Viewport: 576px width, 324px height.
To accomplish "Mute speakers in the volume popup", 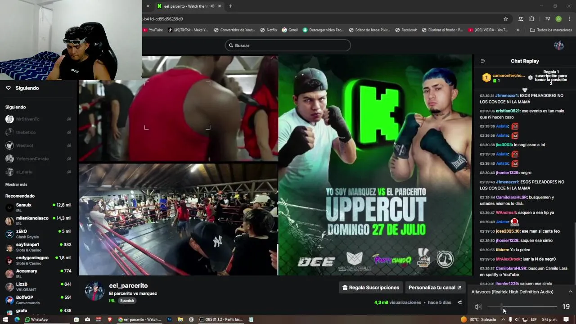I will [x=478, y=307].
